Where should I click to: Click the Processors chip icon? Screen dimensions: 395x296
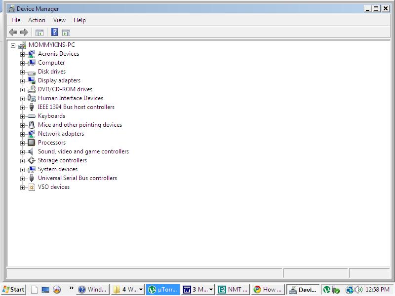[x=32, y=143]
